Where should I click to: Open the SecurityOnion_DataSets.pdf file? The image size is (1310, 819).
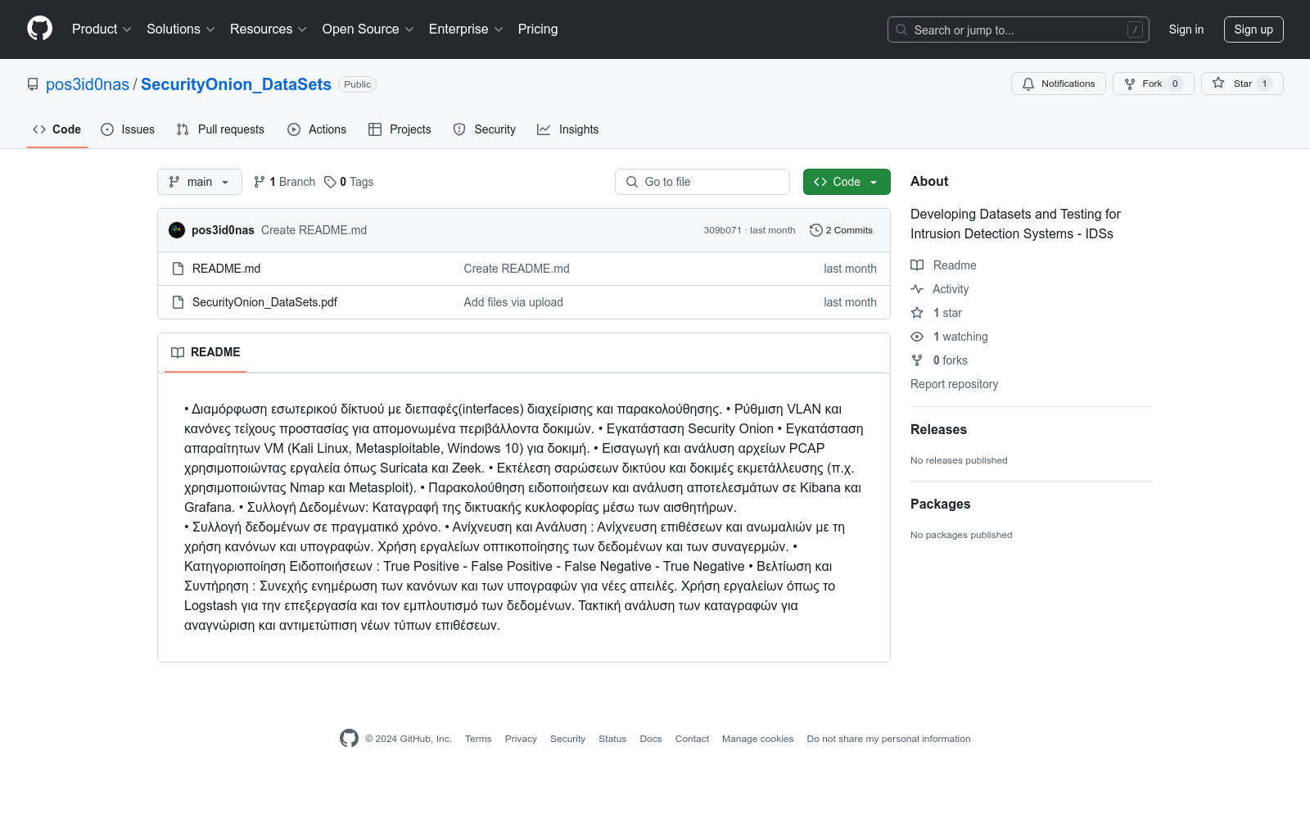264,302
